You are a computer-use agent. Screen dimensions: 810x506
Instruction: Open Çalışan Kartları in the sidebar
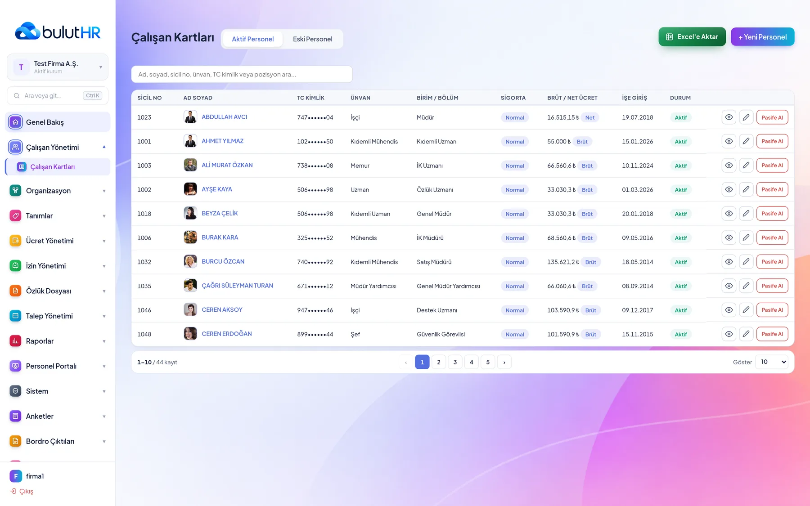pyautogui.click(x=58, y=167)
